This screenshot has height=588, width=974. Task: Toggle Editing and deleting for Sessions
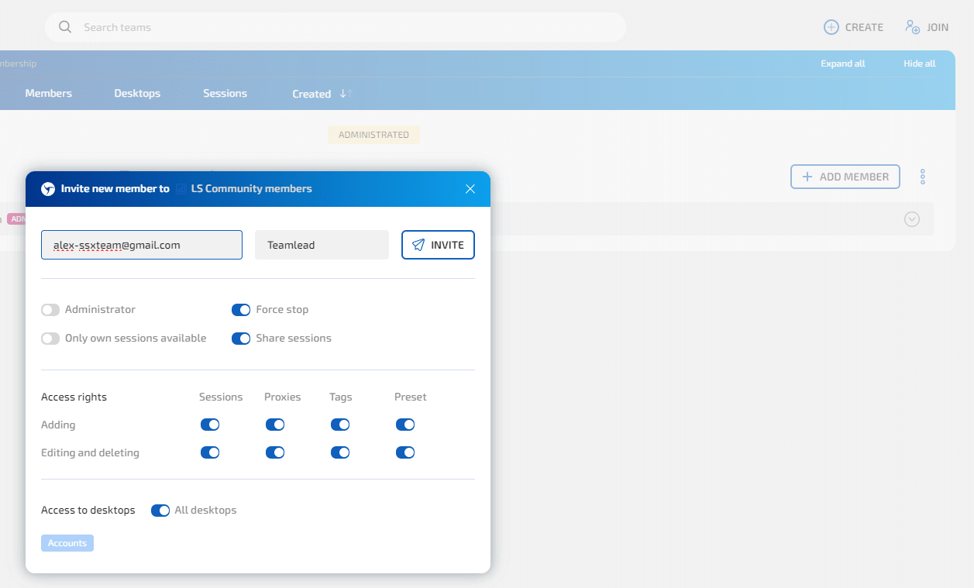[210, 452]
